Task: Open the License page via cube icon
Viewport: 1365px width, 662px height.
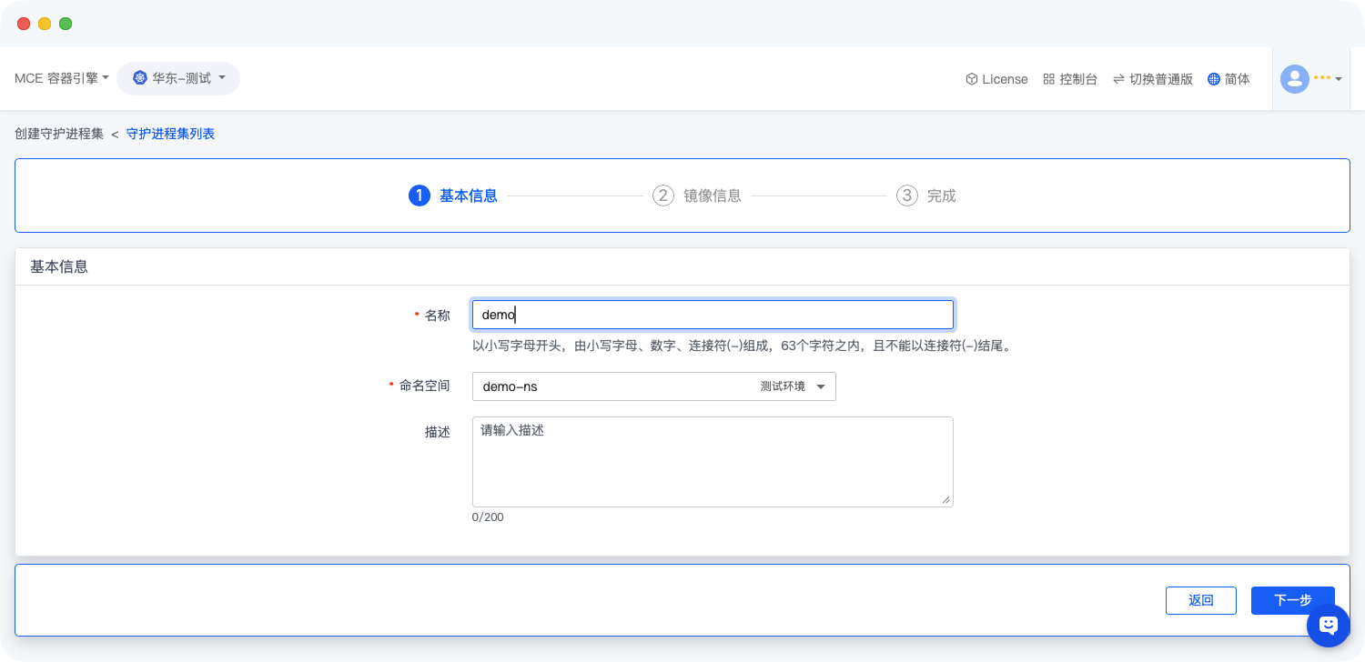Action: coord(971,79)
